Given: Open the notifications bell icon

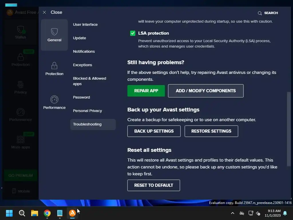Looking at the screenshot, I should point(285,213).
